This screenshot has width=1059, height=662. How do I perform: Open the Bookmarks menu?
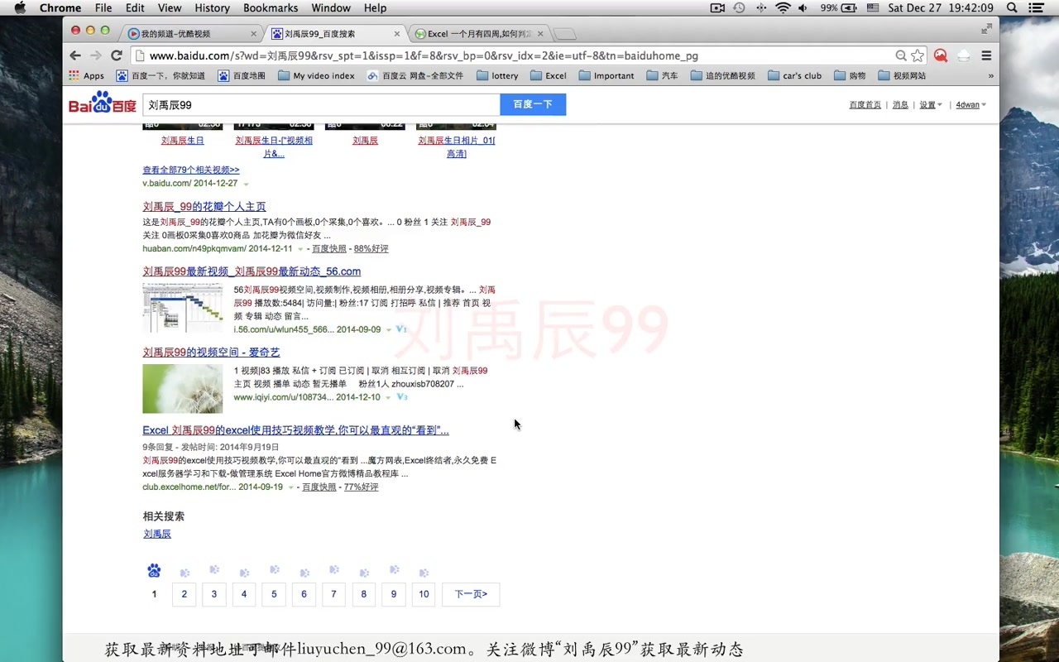point(271,7)
